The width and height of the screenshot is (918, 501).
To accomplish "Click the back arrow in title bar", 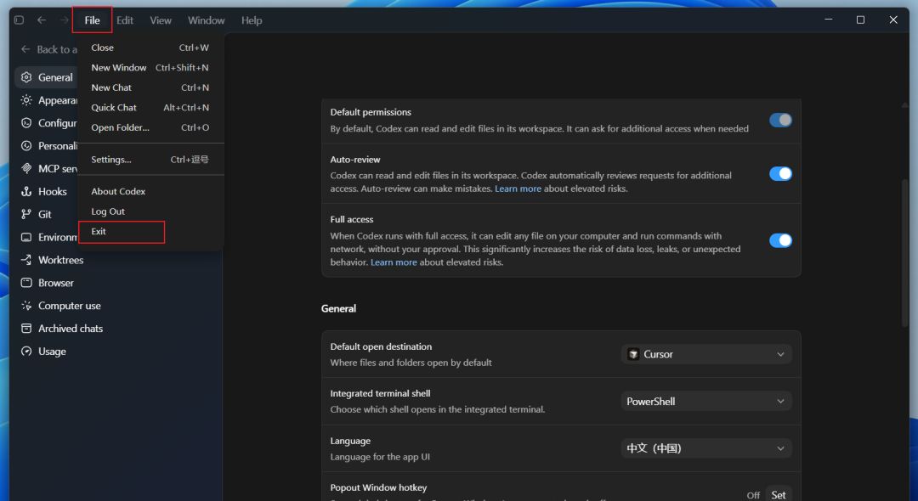I will click(x=42, y=20).
